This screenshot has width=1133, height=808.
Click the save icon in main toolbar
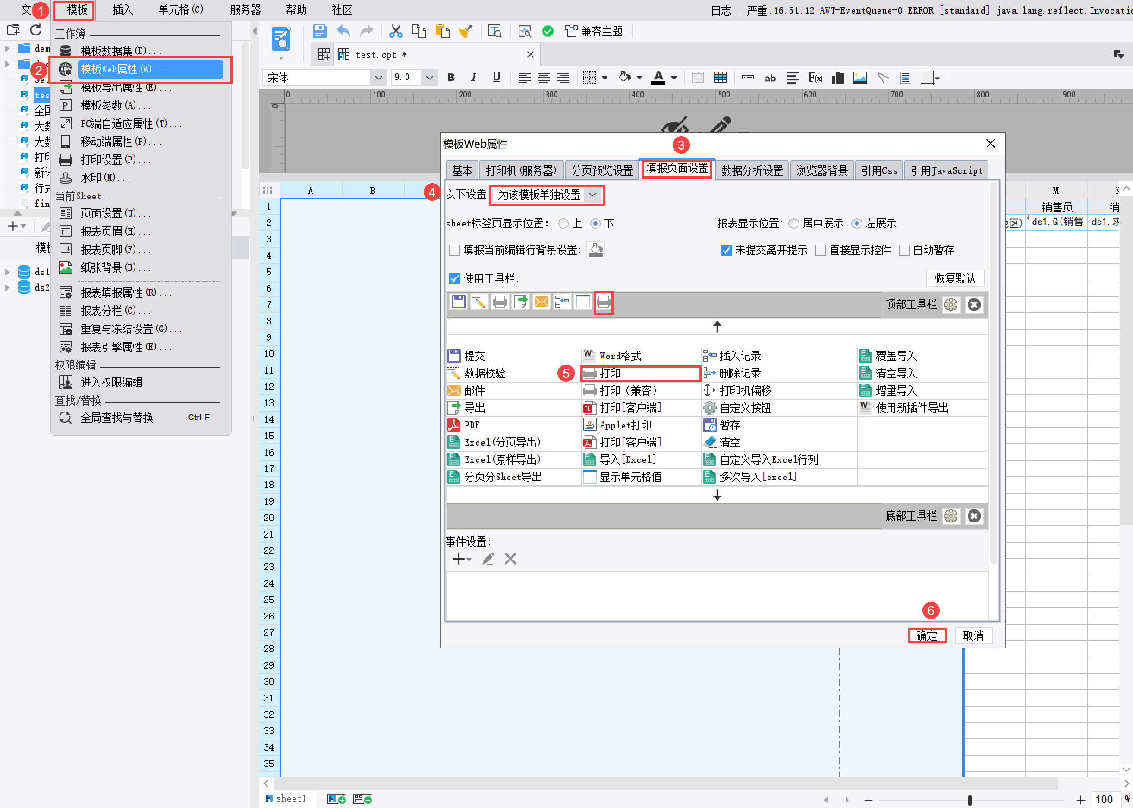319,31
